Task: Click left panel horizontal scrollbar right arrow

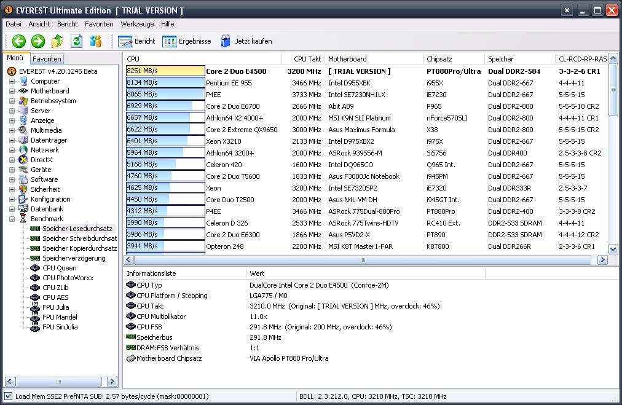Action: point(112,382)
